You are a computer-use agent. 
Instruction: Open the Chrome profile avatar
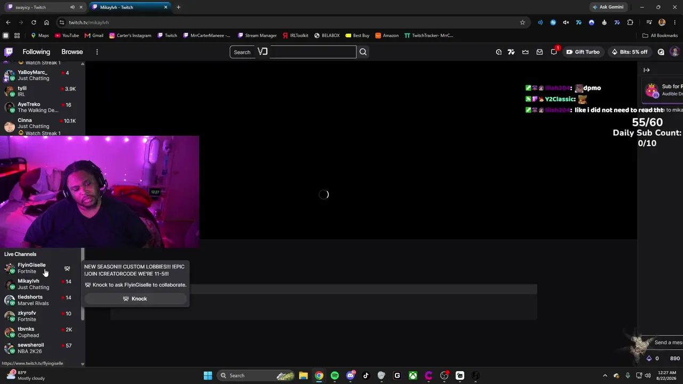(662, 22)
